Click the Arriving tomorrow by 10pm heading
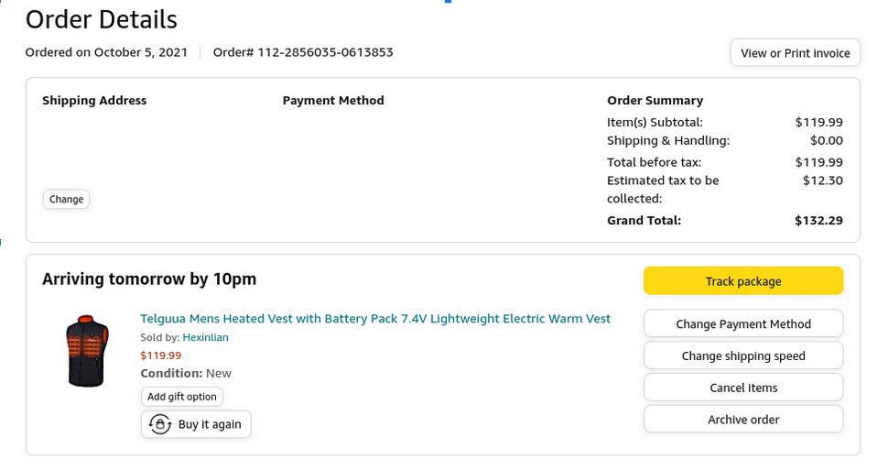888x470 pixels. [x=149, y=279]
